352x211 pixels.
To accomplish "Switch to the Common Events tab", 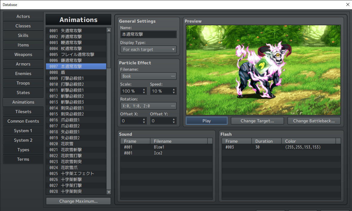I will tap(23, 121).
